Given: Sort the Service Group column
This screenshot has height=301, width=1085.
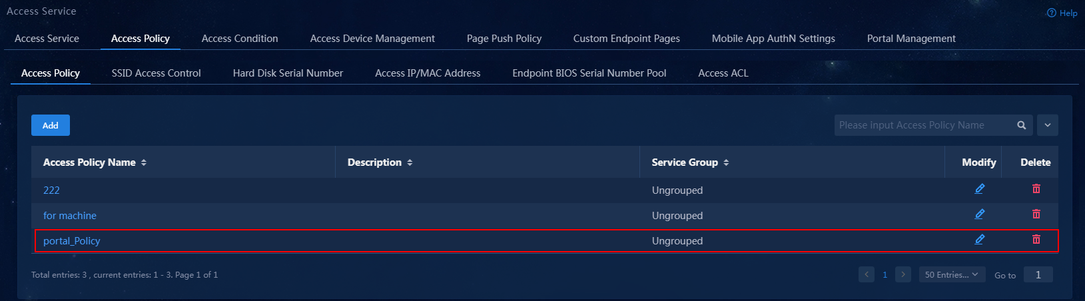Looking at the screenshot, I should [x=726, y=162].
